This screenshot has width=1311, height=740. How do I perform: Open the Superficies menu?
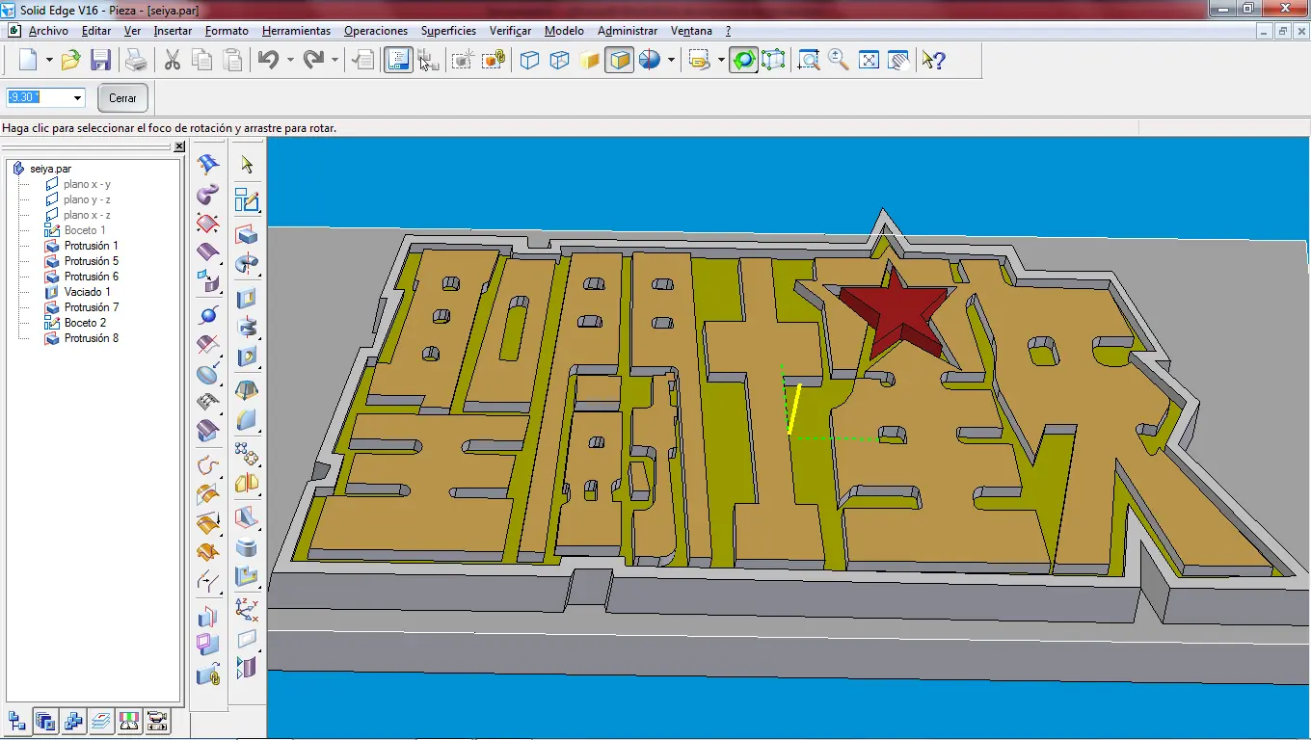448,31
